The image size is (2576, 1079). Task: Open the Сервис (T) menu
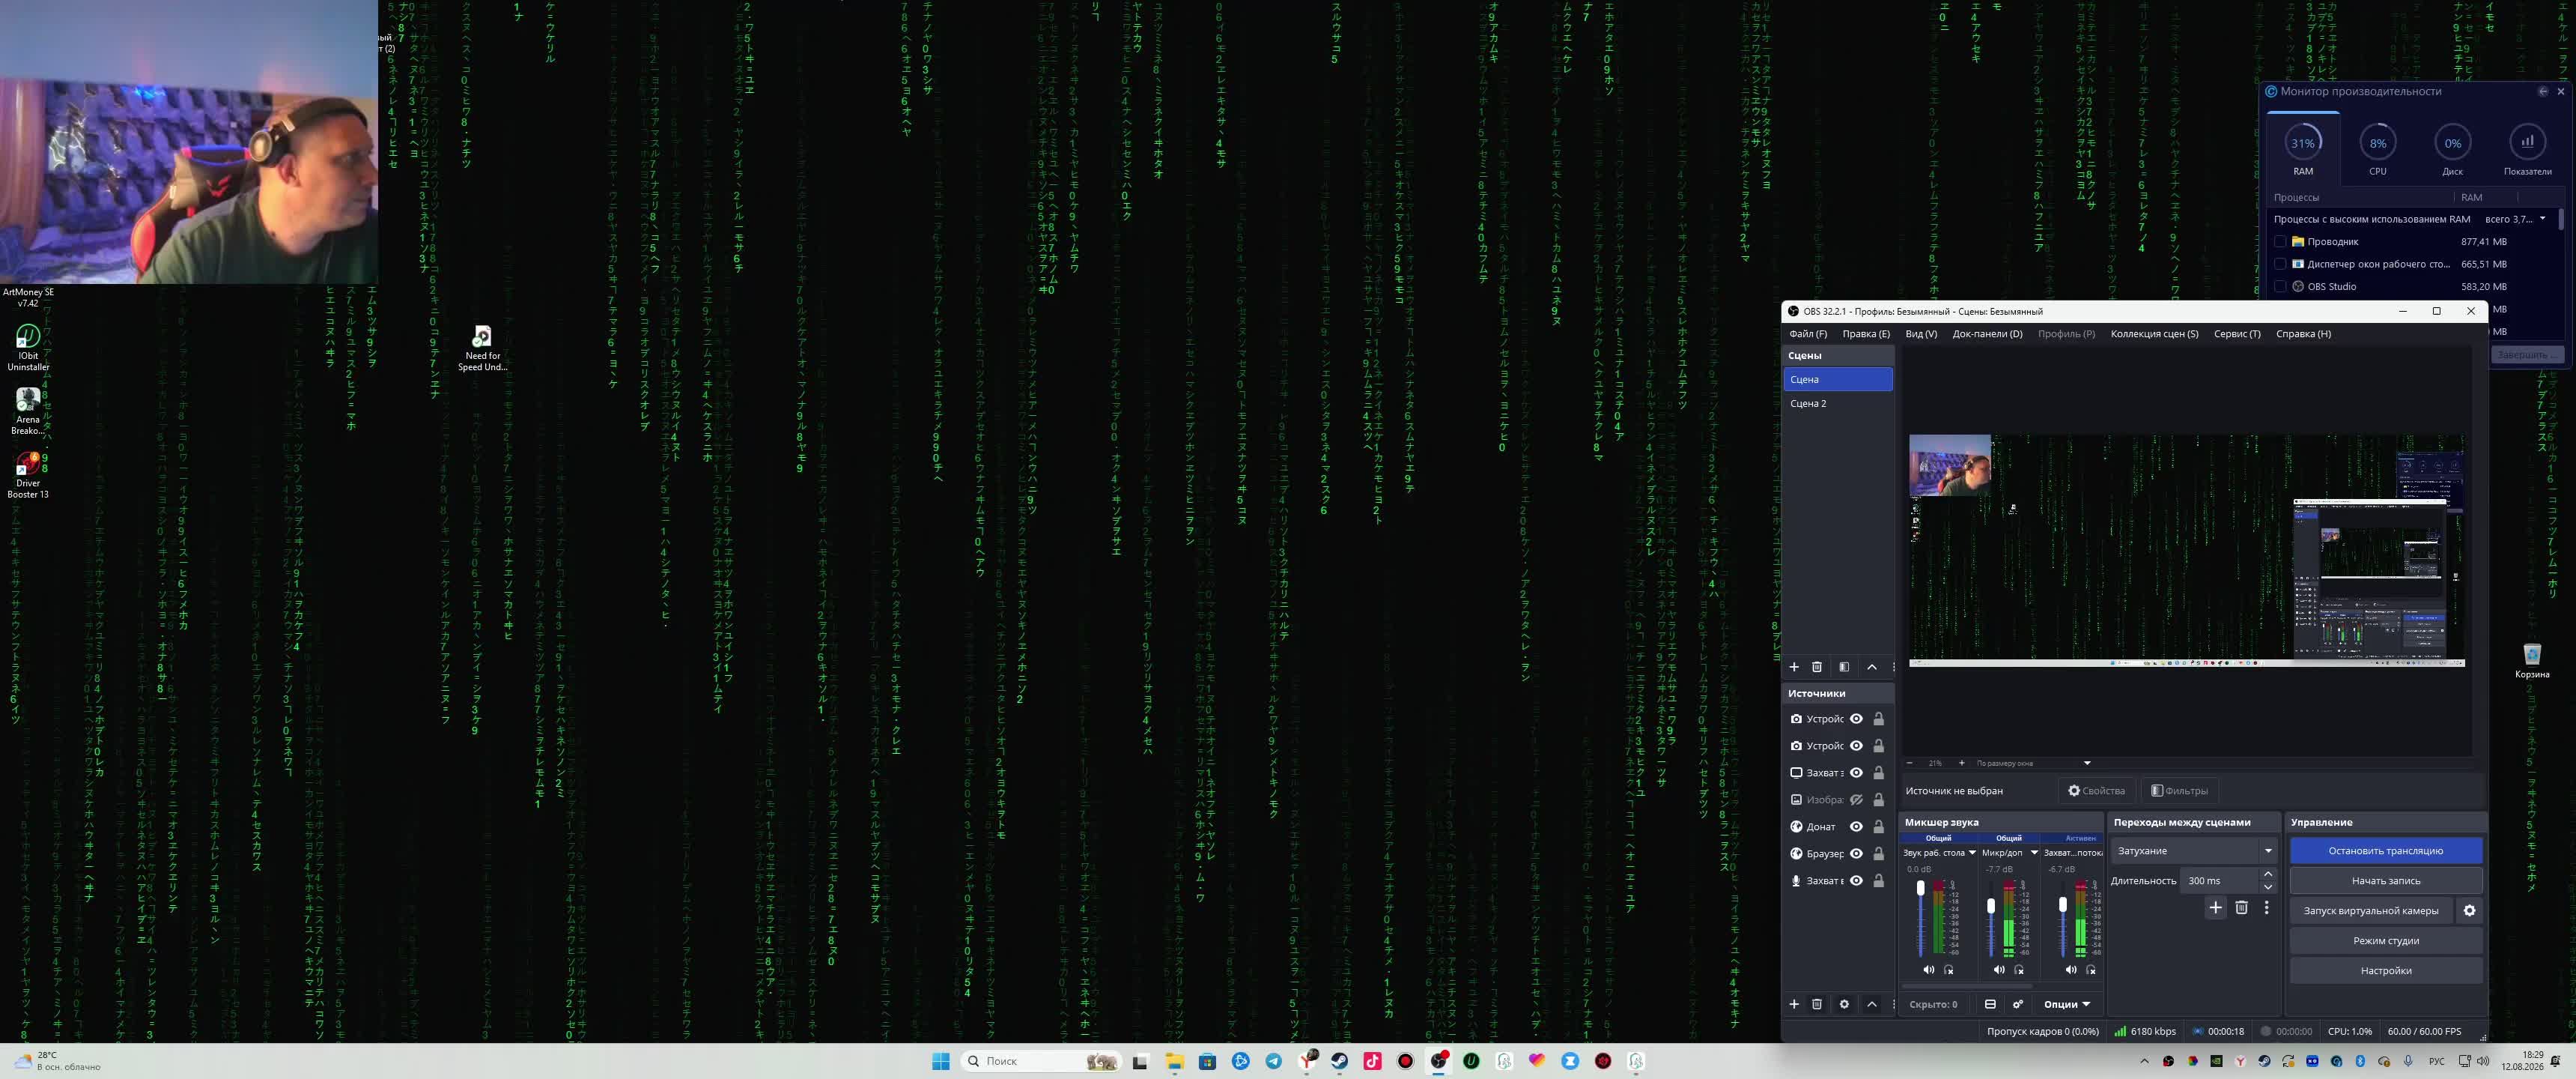[2237, 333]
